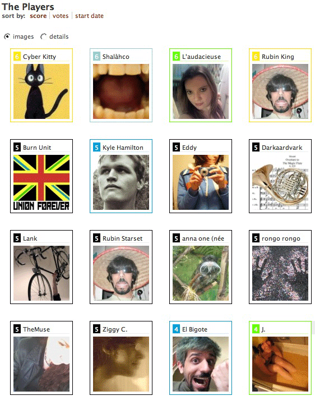The image size is (315, 400).
Task: Open Eddy's camera photo thumbnail
Action: tap(201, 182)
